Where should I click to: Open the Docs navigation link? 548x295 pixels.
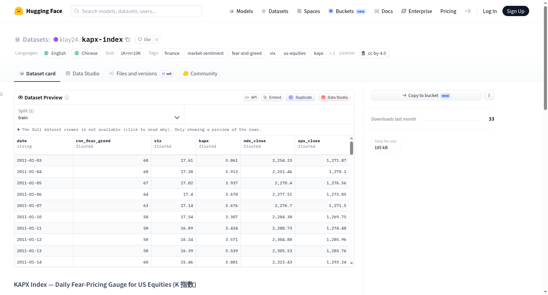click(384, 11)
